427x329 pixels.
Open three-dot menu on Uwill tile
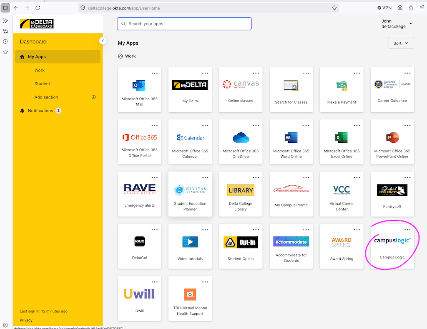[155, 282]
